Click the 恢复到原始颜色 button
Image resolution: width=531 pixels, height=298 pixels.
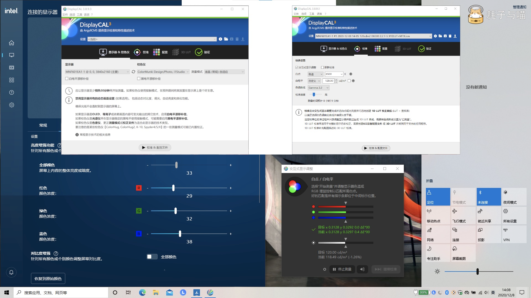(48, 279)
